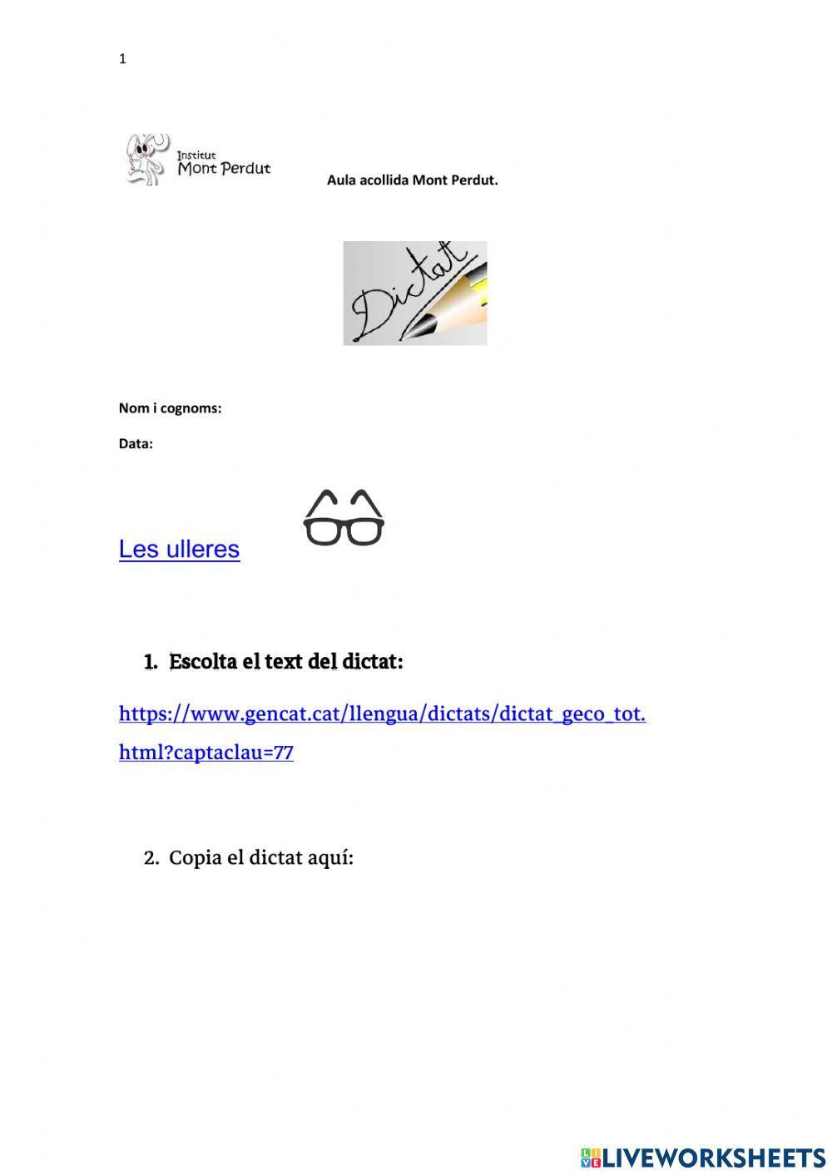Click the eyeglasses icon
Screen dimensions: 832x1175
coord(344,518)
